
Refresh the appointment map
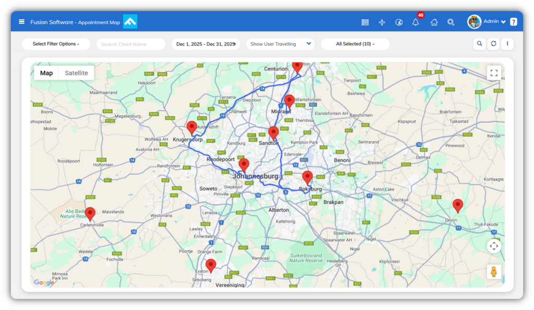pos(493,44)
